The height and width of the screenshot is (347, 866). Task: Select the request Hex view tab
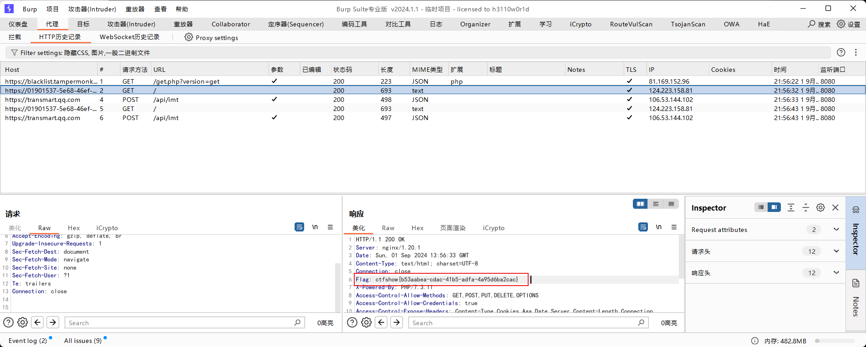[x=74, y=228]
